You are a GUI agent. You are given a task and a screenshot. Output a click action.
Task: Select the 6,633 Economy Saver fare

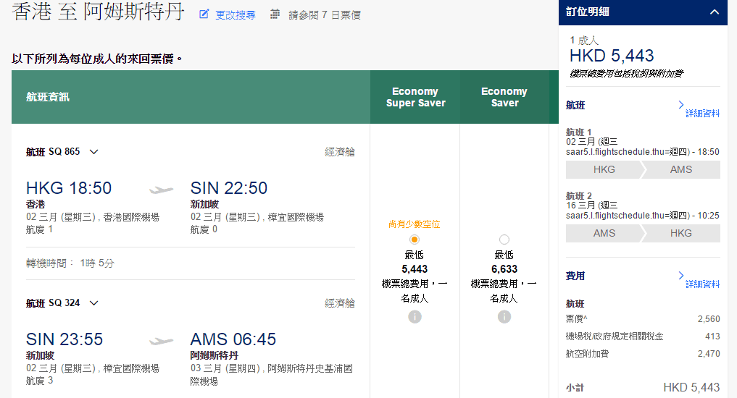pos(504,240)
